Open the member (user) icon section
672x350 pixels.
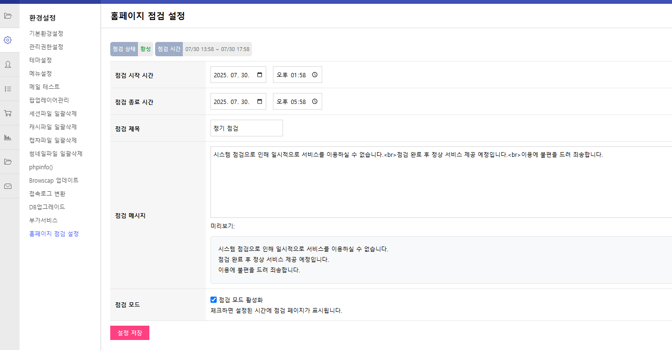[x=8, y=64]
